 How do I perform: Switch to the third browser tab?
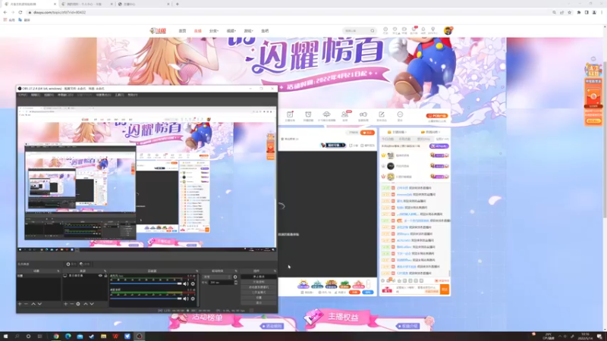click(x=143, y=4)
